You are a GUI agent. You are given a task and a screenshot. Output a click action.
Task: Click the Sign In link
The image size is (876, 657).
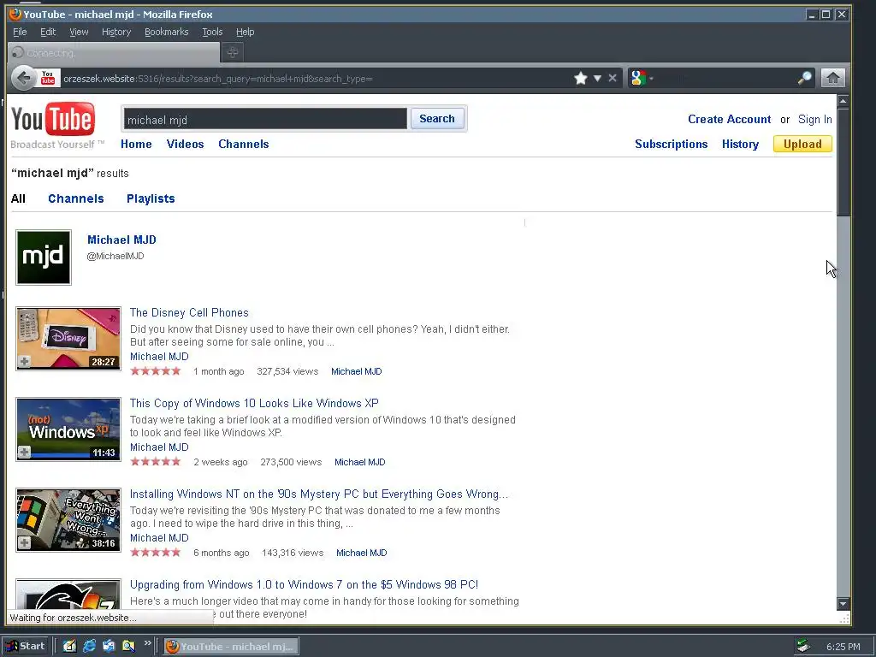[814, 119]
